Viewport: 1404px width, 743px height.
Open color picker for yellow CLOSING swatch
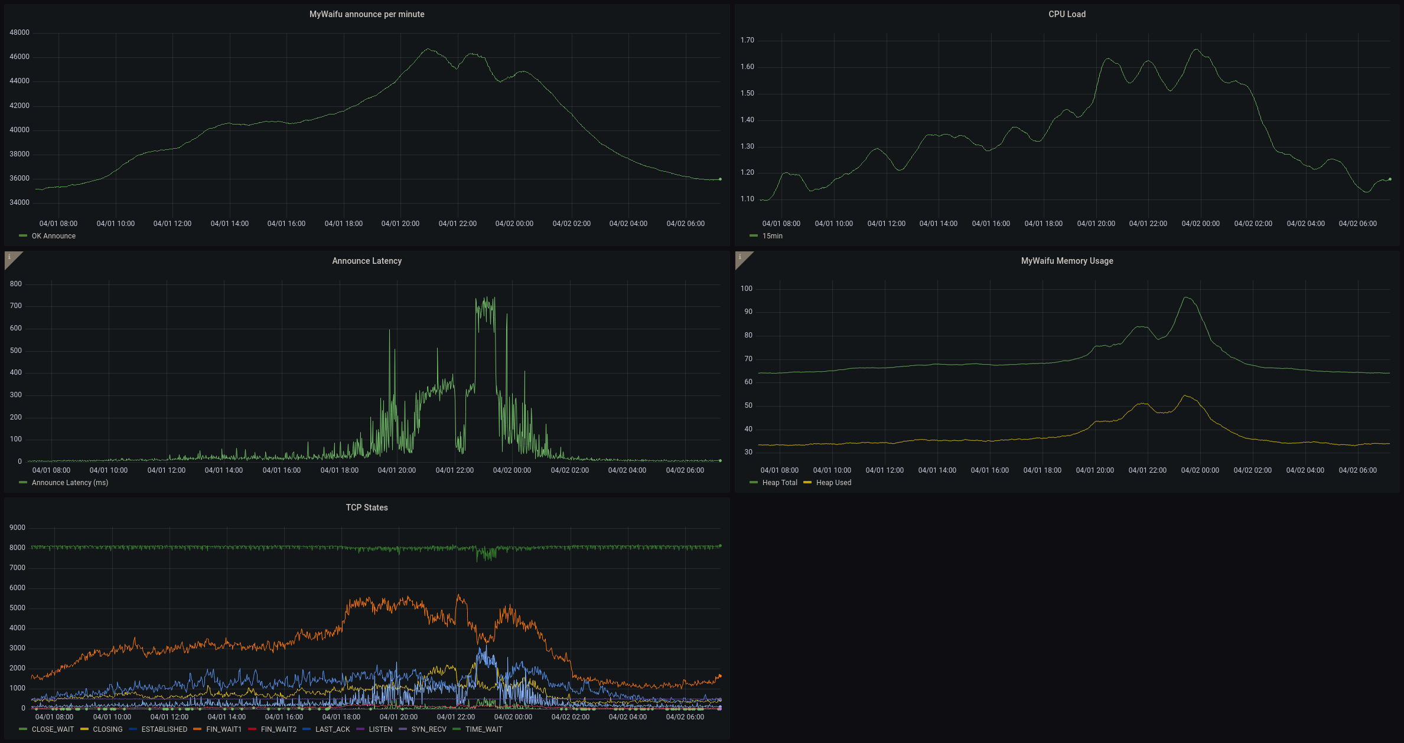tap(84, 729)
